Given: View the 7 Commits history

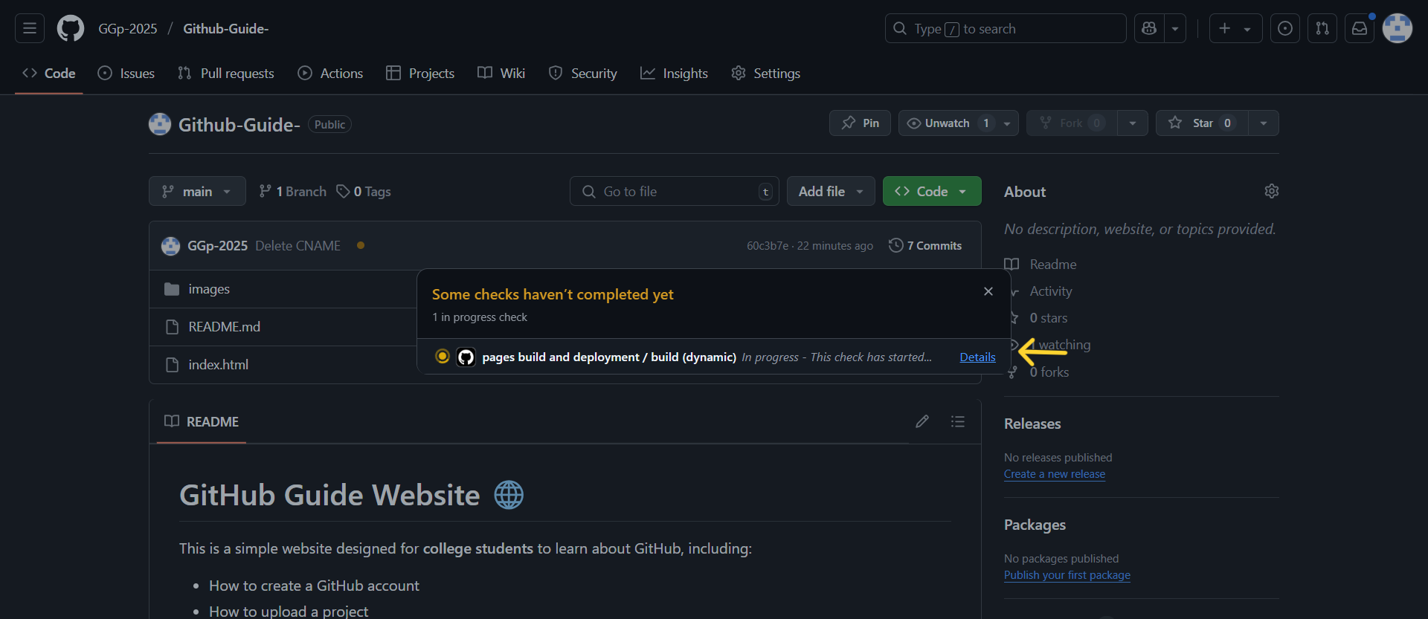Looking at the screenshot, I should [925, 245].
